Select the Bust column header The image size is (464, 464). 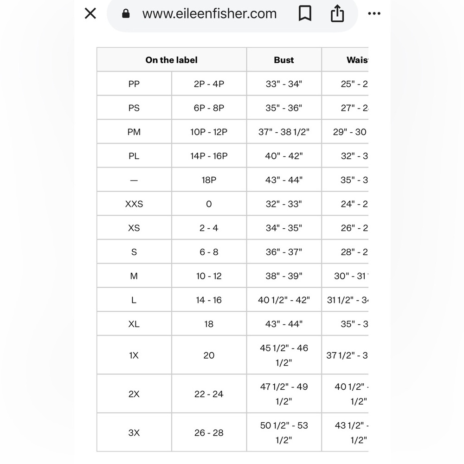pos(284,60)
